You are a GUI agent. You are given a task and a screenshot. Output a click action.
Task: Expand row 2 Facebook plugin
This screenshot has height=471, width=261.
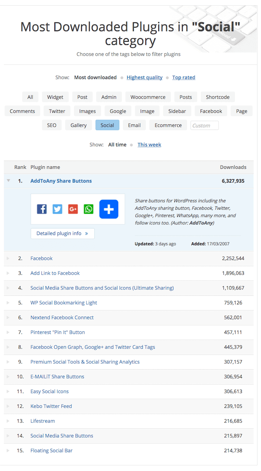pos(8,258)
